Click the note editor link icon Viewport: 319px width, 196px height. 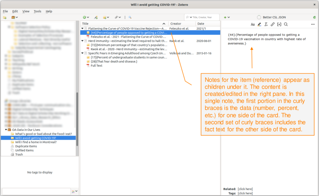tap(273, 24)
